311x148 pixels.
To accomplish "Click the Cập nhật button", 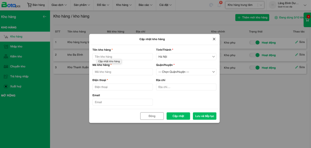I will (x=178, y=116).
